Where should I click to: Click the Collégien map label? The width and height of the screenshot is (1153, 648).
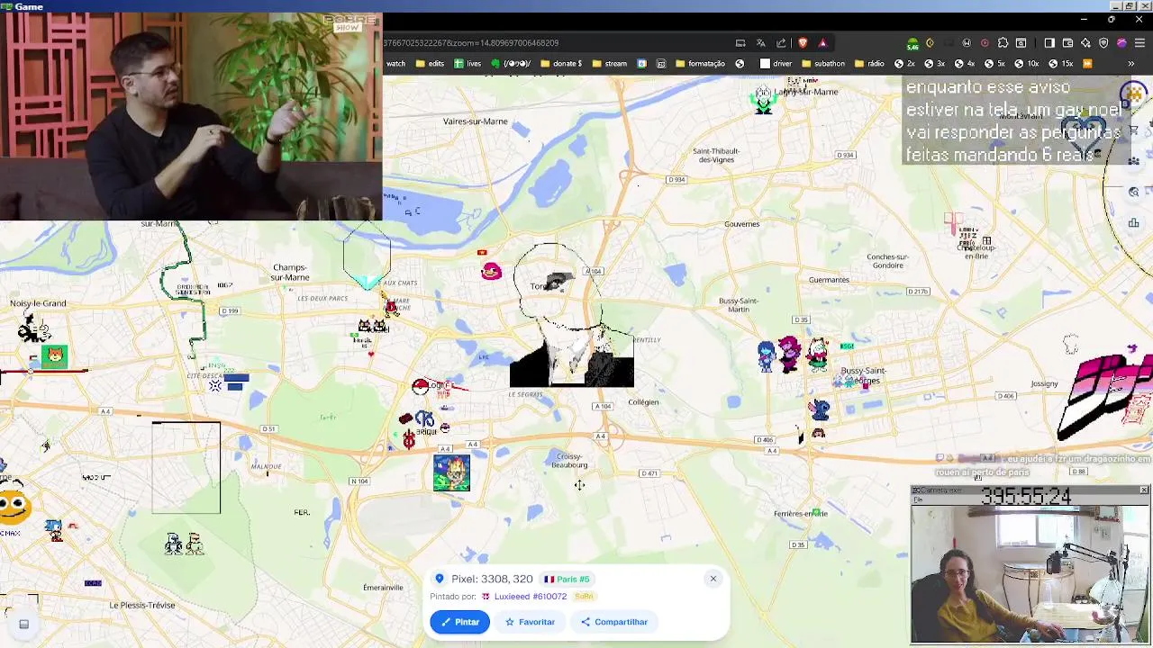[x=643, y=402]
